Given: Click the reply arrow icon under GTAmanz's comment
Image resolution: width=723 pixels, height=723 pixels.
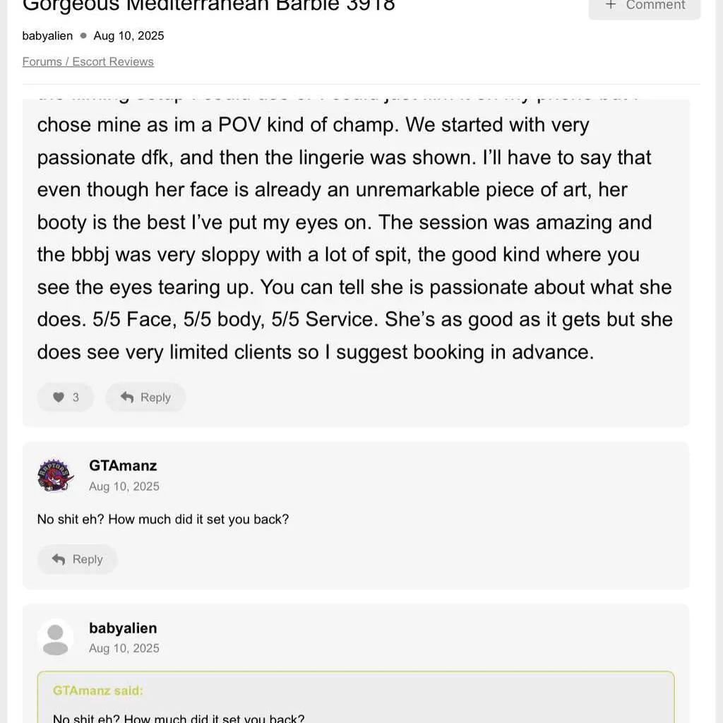Looking at the screenshot, I should pyautogui.click(x=59, y=559).
